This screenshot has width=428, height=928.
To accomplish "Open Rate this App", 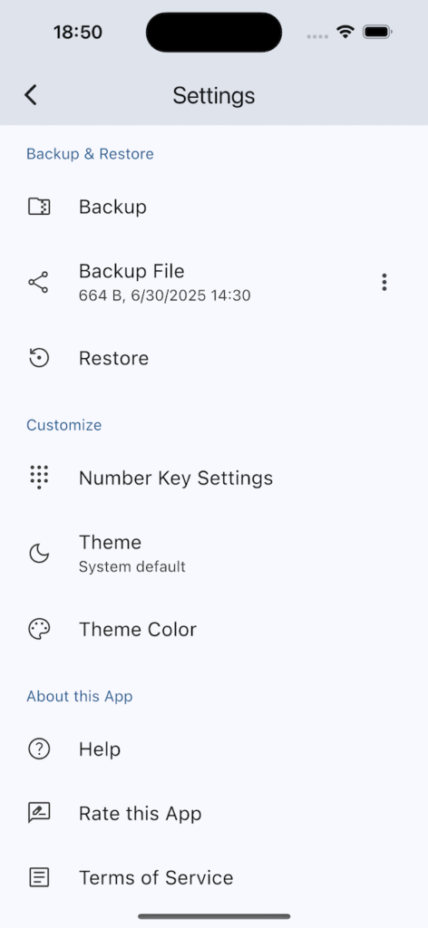I will (x=214, y=813).
